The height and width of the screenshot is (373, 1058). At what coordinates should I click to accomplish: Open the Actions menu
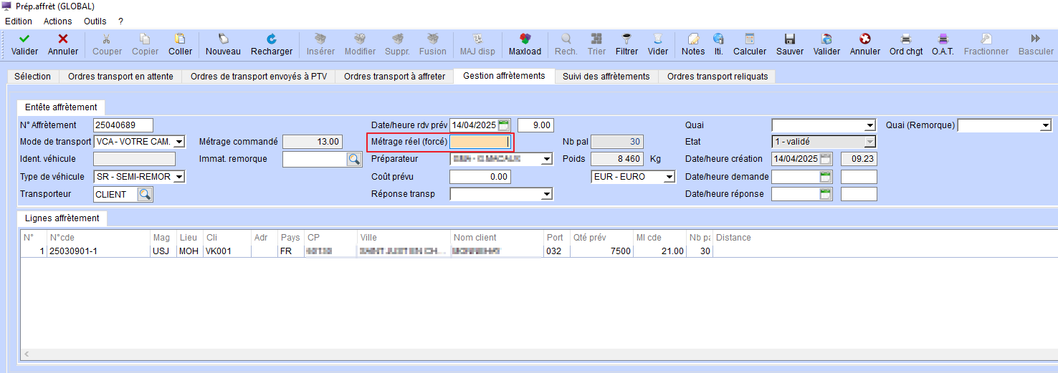[x=57, y=21]
